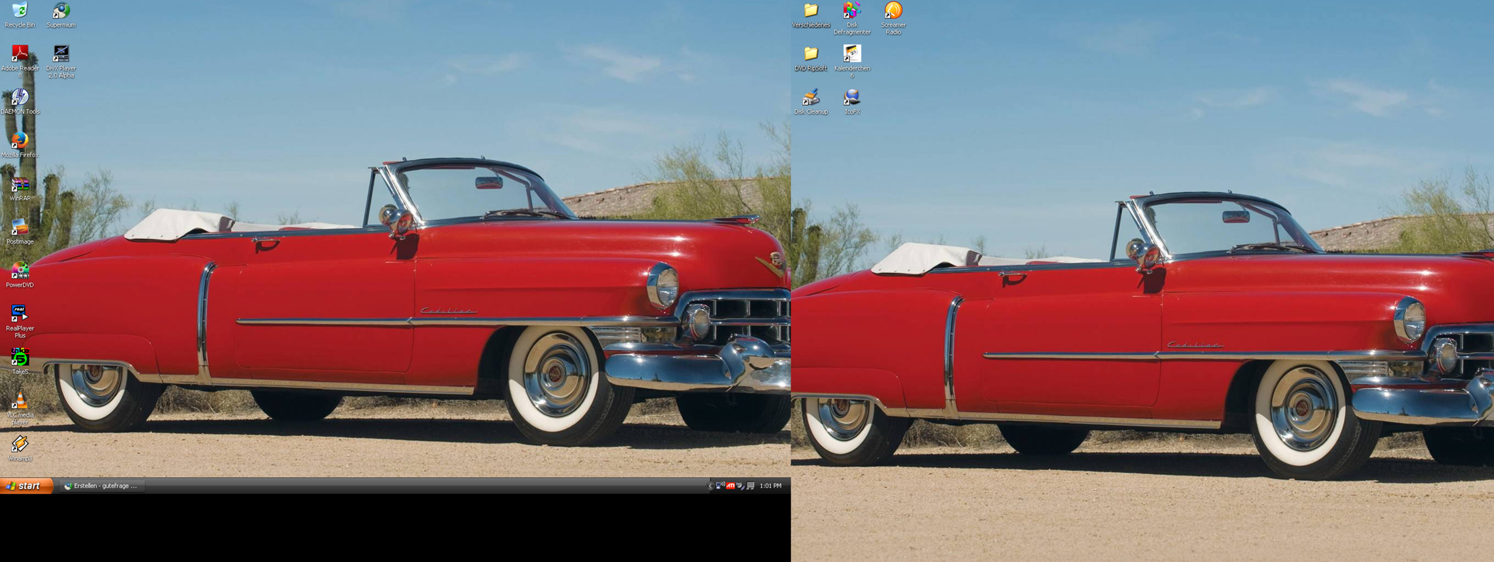This screenshot has height=562, width=1494.
Task: Select the IcoFX desktop icon
Action: coord(852,102)
